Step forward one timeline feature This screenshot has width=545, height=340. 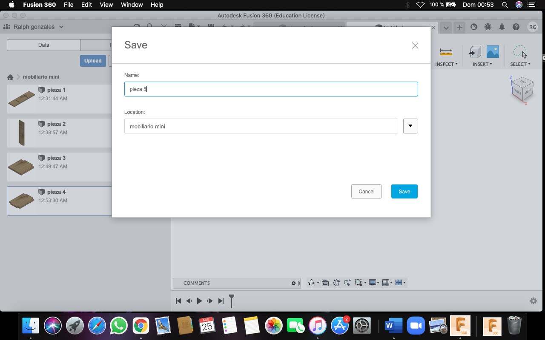point(210,301)
